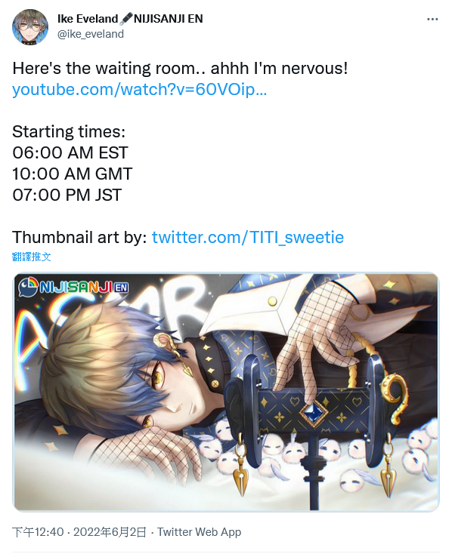
Task: Click Ike Eveland's profile avatar
Action: pyautogui.click(x=30, y=27)
